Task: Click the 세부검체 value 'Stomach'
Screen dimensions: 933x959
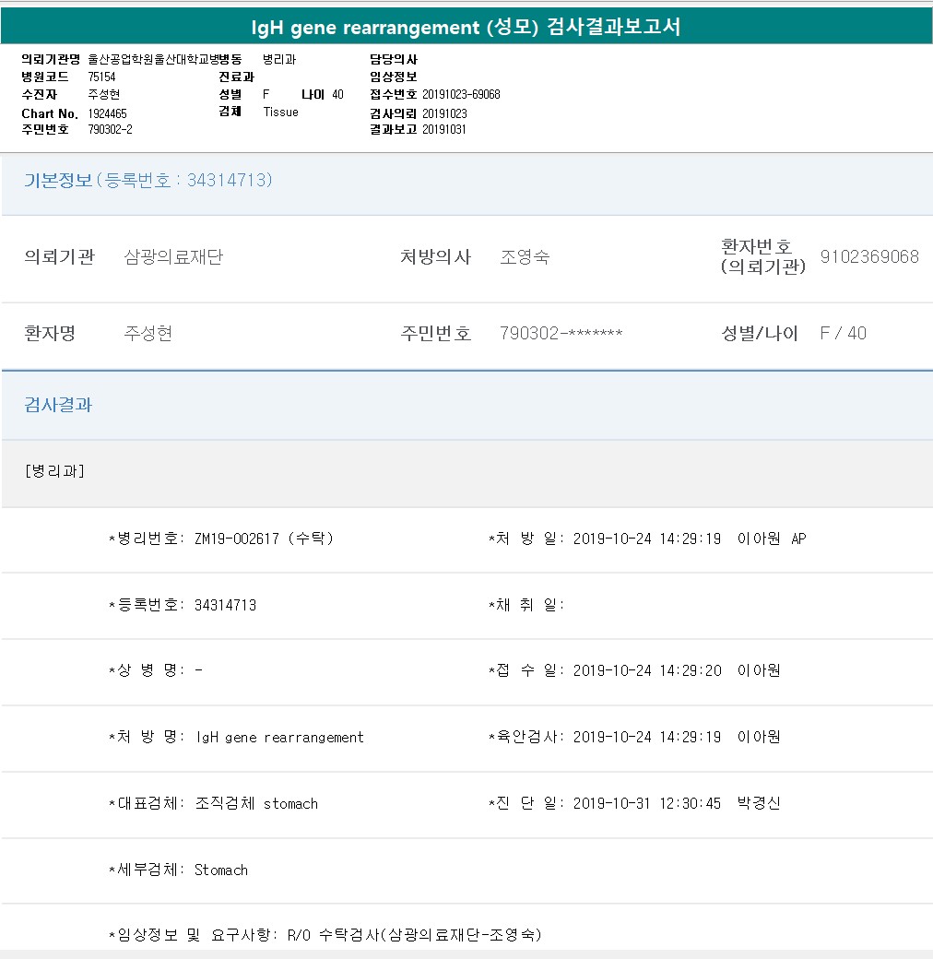Action: click(221, 870)
